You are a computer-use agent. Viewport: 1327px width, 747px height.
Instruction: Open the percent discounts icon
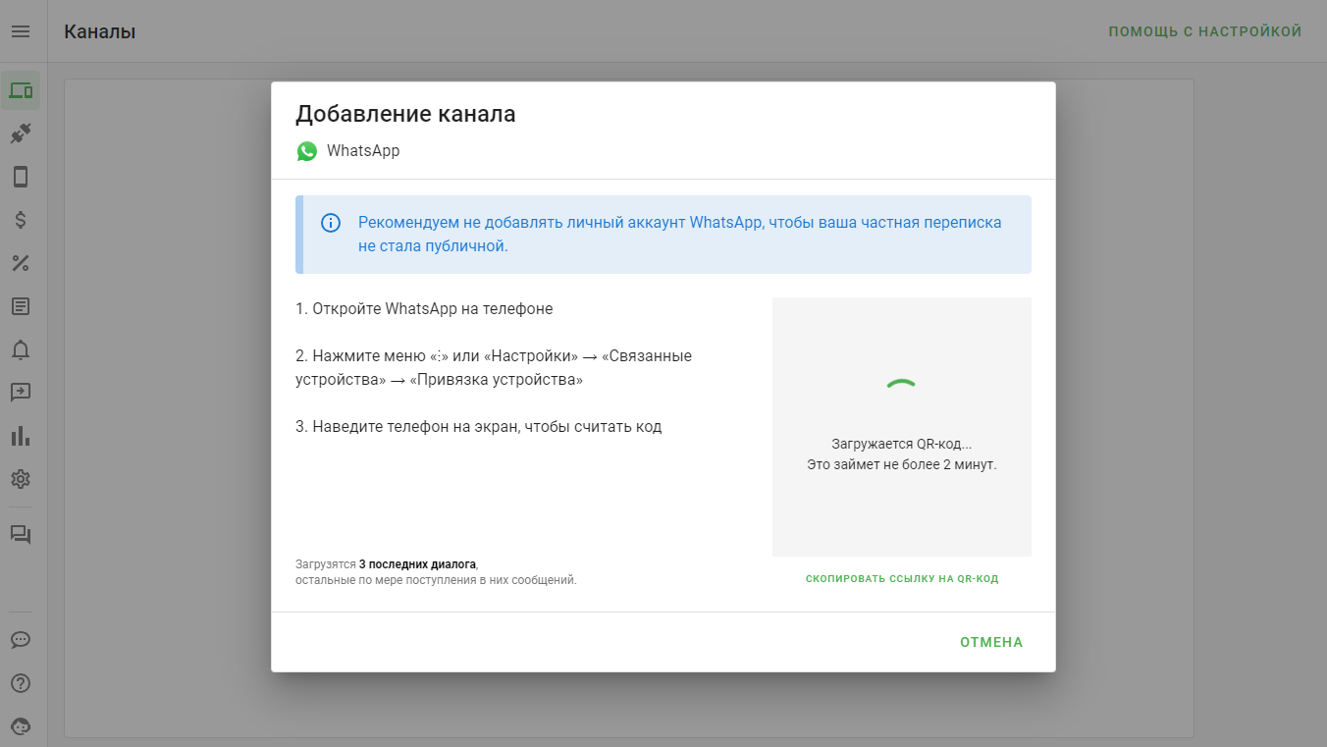[21, 263]
